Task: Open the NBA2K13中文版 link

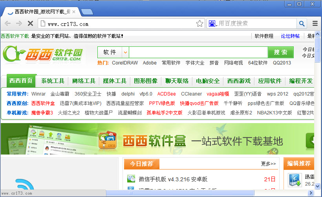Action: (x=274, y=113)
